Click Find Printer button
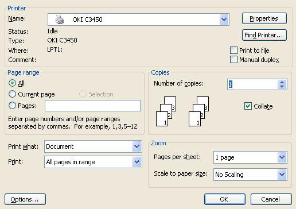Viewport: 296px width, 209px height. pos(264,35)
